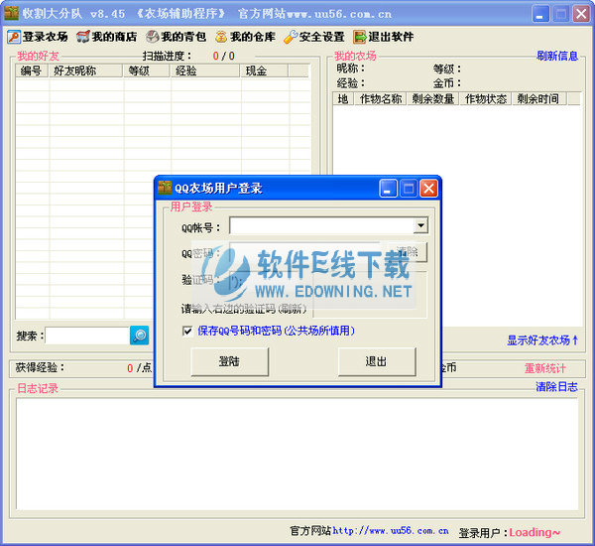Click the magnifier search icon button
The image size is (595, 546).
click(x=139, y=336)
